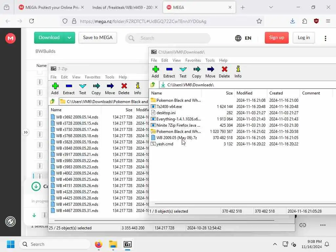Click the MEGA search field
The width and height of the screenshot is (336, 252).
tap(168, 38)
